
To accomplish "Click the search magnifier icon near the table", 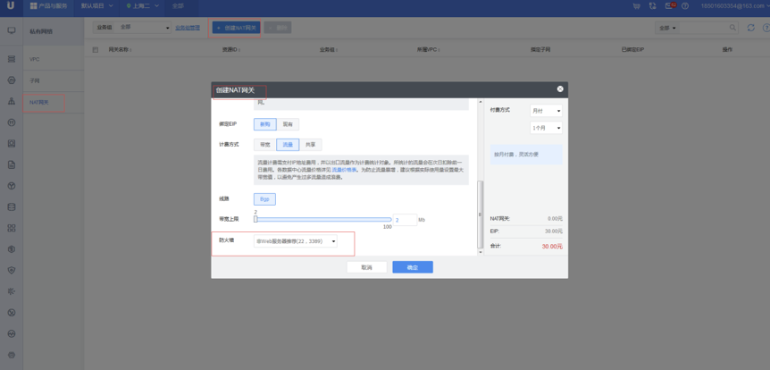I will 733,28.
